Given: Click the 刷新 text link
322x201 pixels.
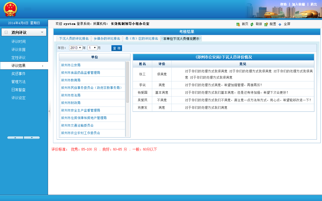Looking at the screenshot, I should [x=259, y=24].
